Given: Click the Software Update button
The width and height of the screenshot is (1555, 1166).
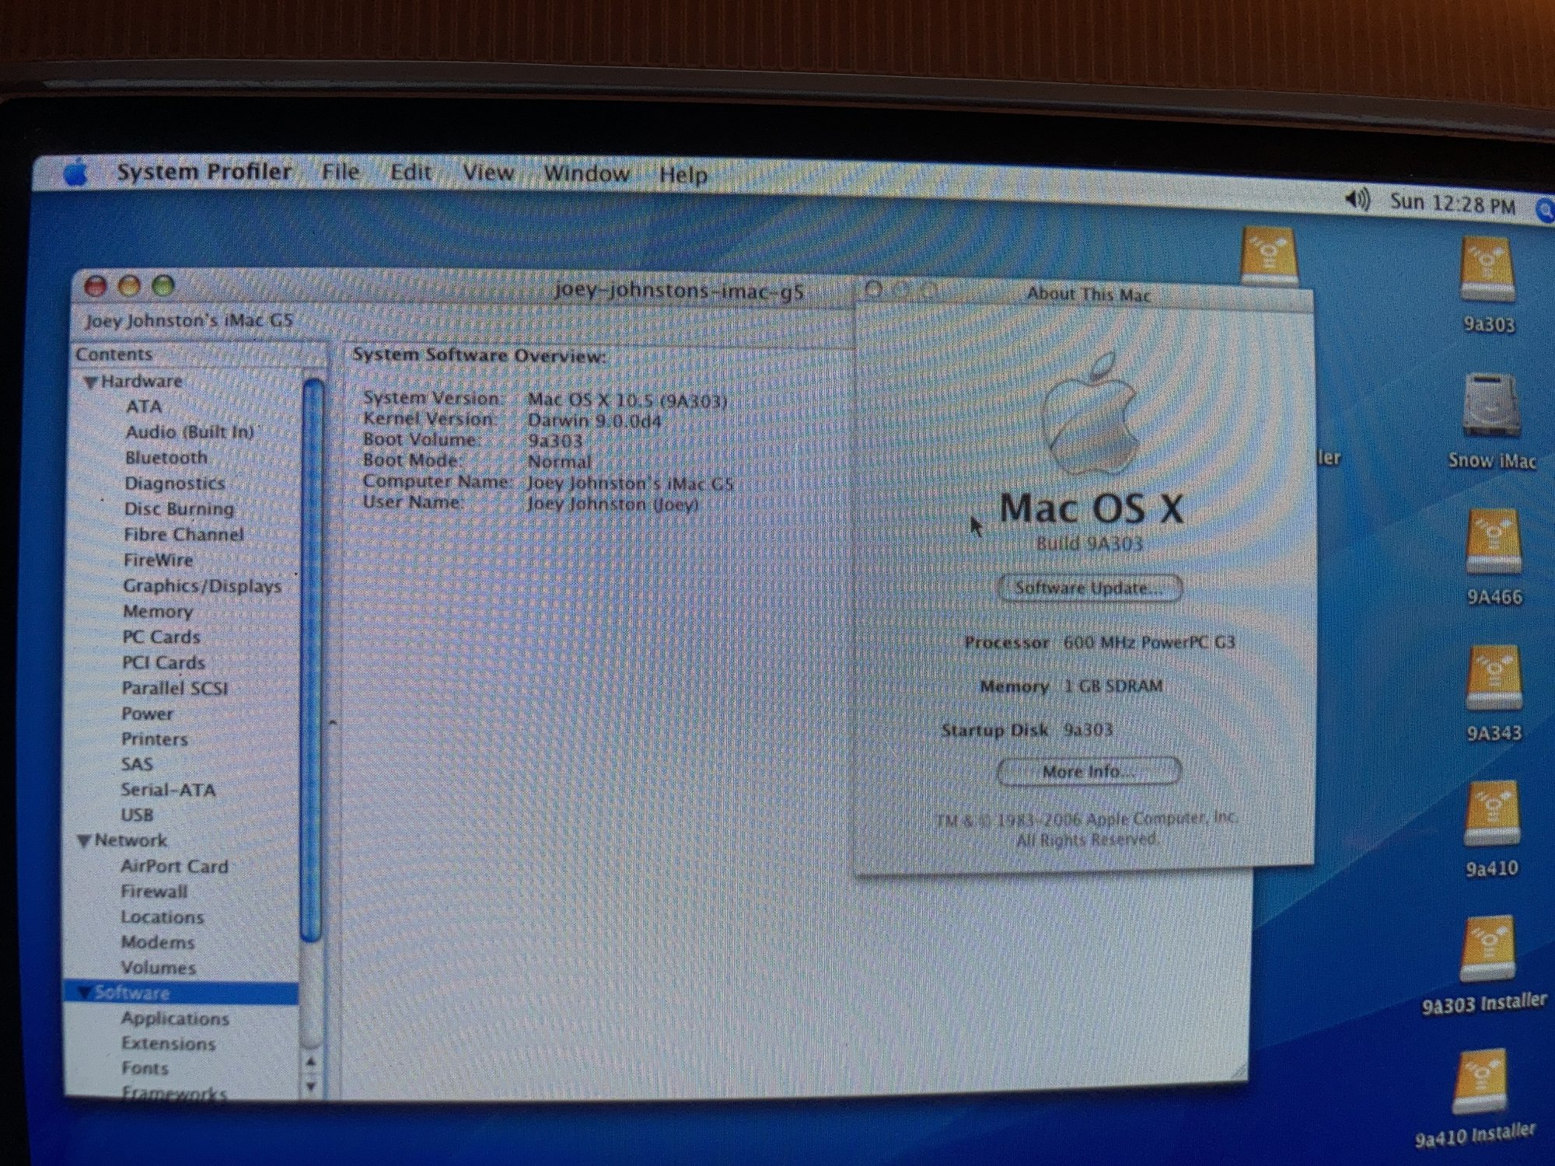Looking at the screenshot, I should pos(1089,588).
